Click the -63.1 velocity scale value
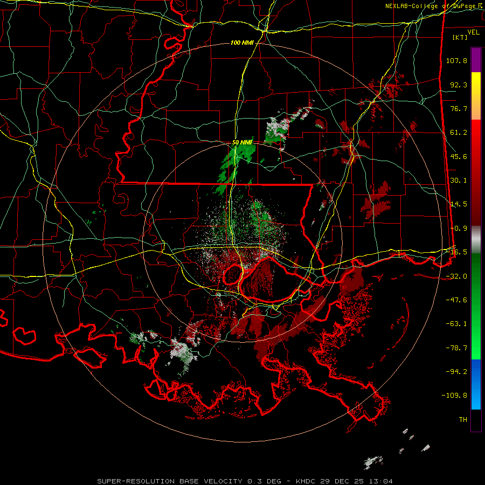The width and height of the screenshot is (485, 485). (456, 324)
